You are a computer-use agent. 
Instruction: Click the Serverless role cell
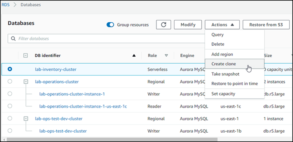click(158, 69)
